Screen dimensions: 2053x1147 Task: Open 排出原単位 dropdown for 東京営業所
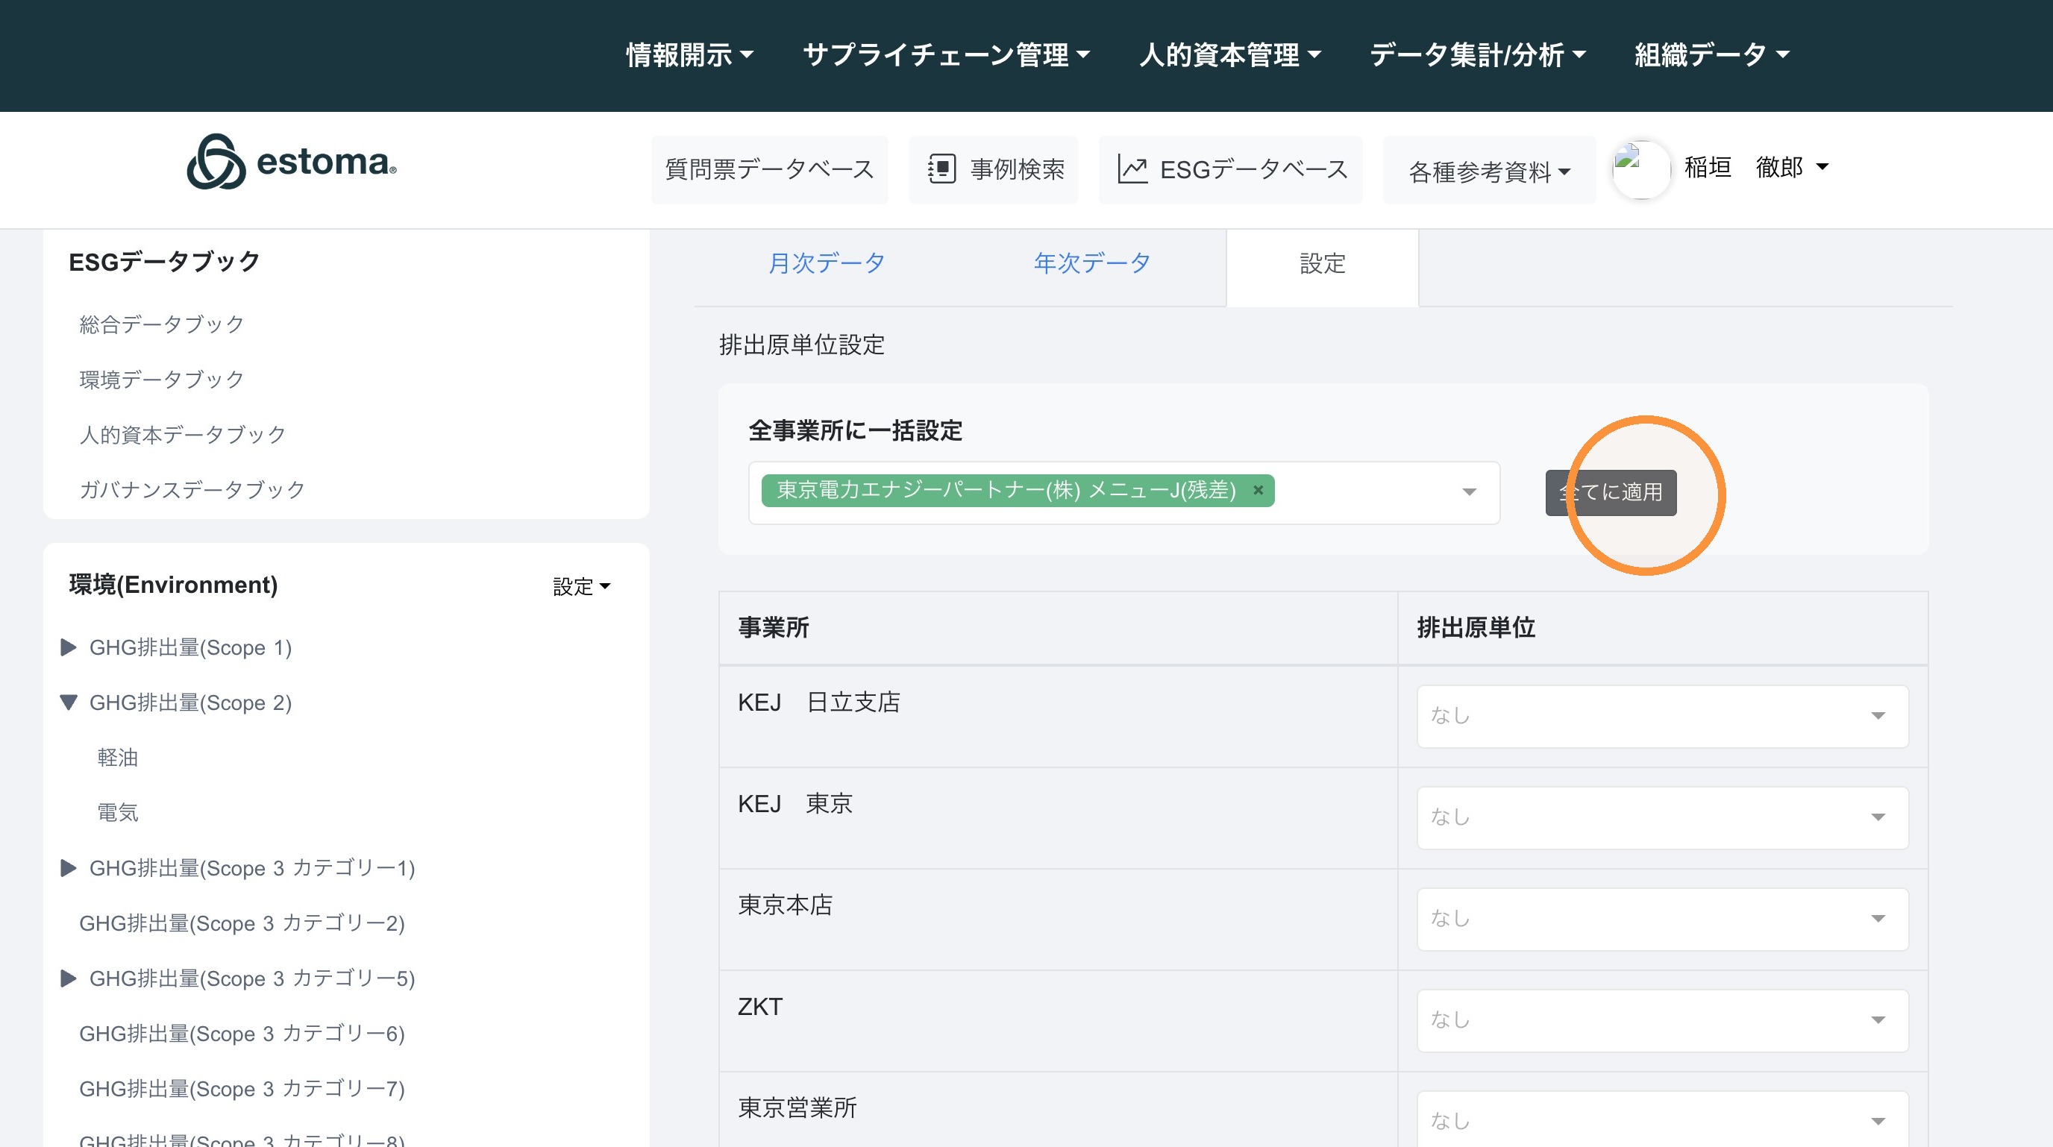[x=1663, y=1119]
